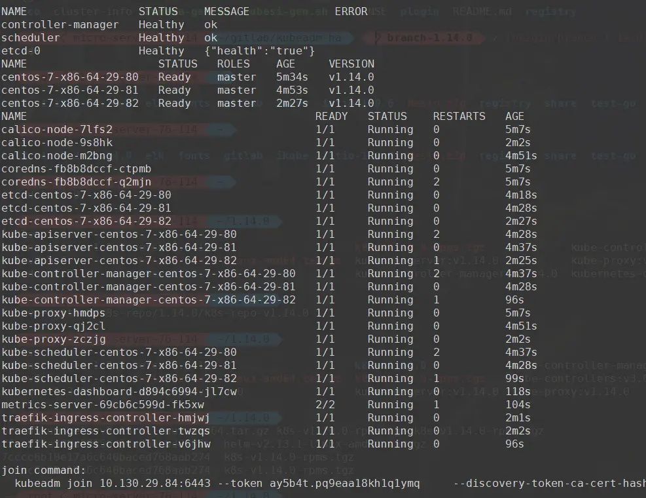Click the 2/2 ready value for metrics-server

325,405
